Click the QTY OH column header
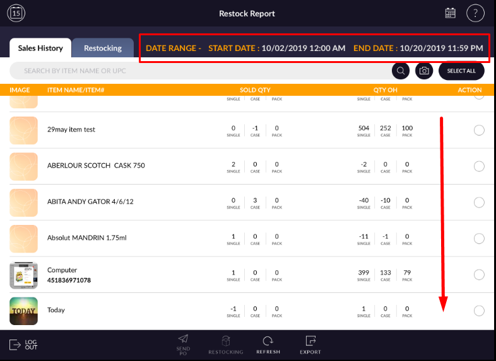 tap(386, 90)
